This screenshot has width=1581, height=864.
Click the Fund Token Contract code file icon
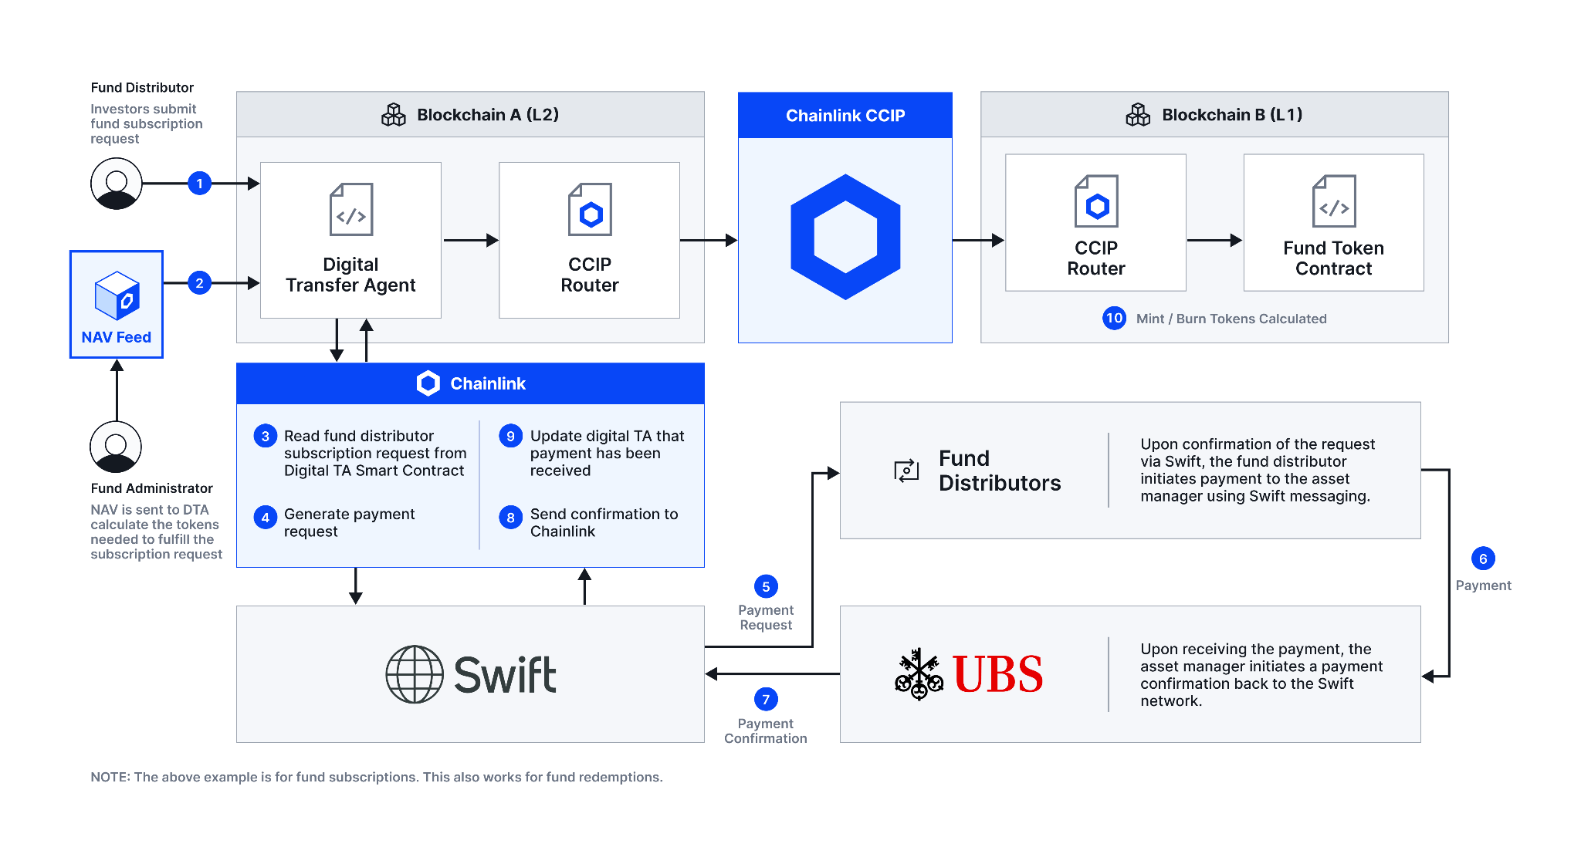[x=1334, y=201]
